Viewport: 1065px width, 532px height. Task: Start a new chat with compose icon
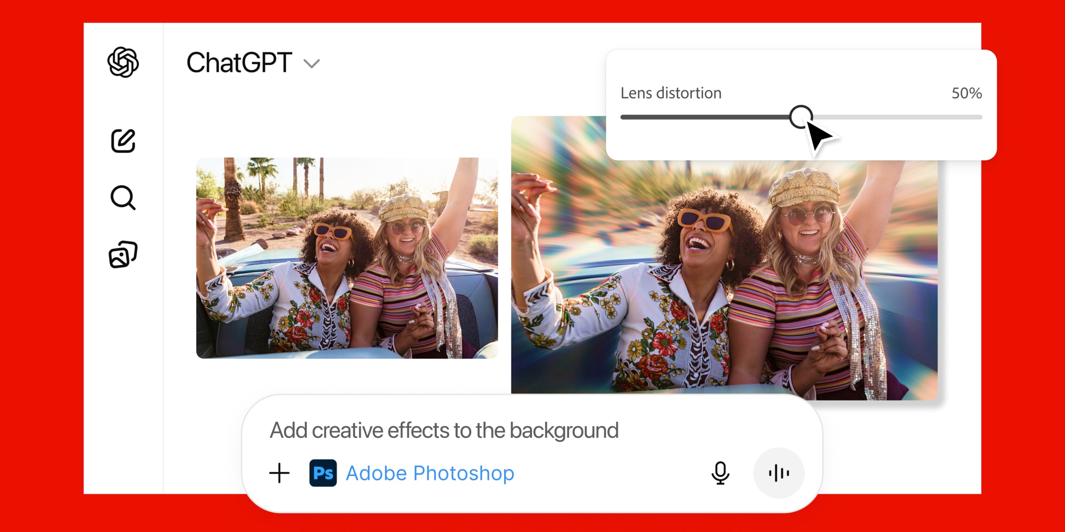pos(123,141)
